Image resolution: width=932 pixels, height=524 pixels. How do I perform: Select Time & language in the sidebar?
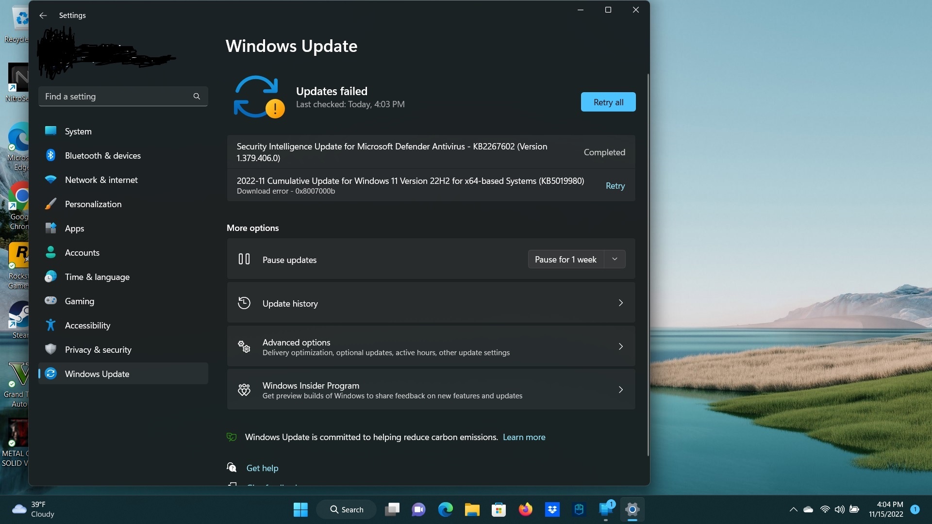point(97,277)
